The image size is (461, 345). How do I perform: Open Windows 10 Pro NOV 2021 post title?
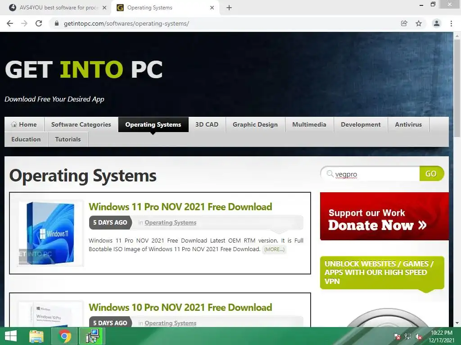[181, 307]
